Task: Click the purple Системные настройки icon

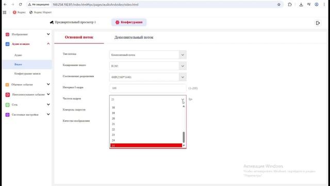Action: [x=7, y=115]
